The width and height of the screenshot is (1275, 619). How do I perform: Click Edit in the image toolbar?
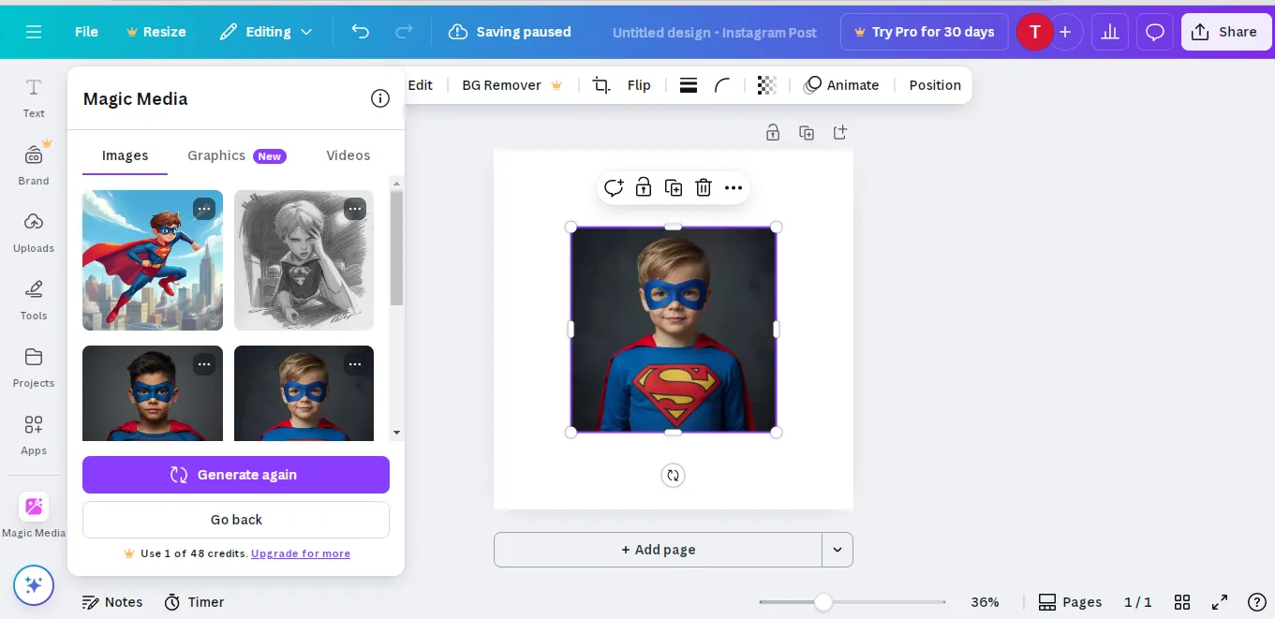point(421,85)
